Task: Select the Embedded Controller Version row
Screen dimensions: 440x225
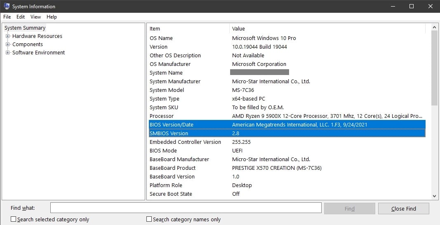Action: pyautogui.click(x=287, y=142)
